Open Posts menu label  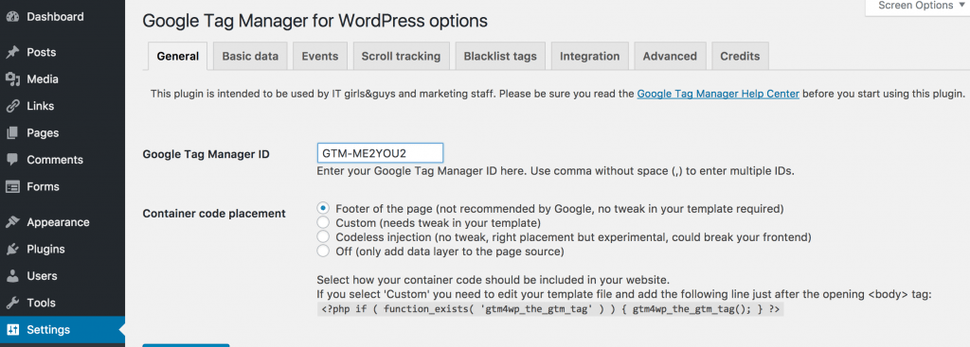click(42, 53)
